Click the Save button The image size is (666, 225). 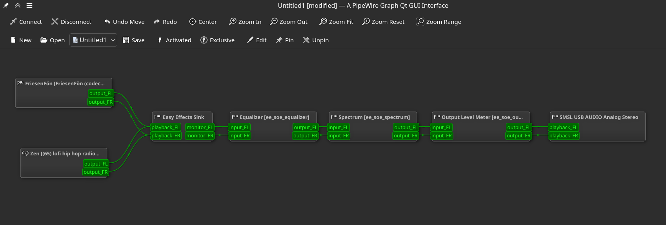(x=133, y=40)
